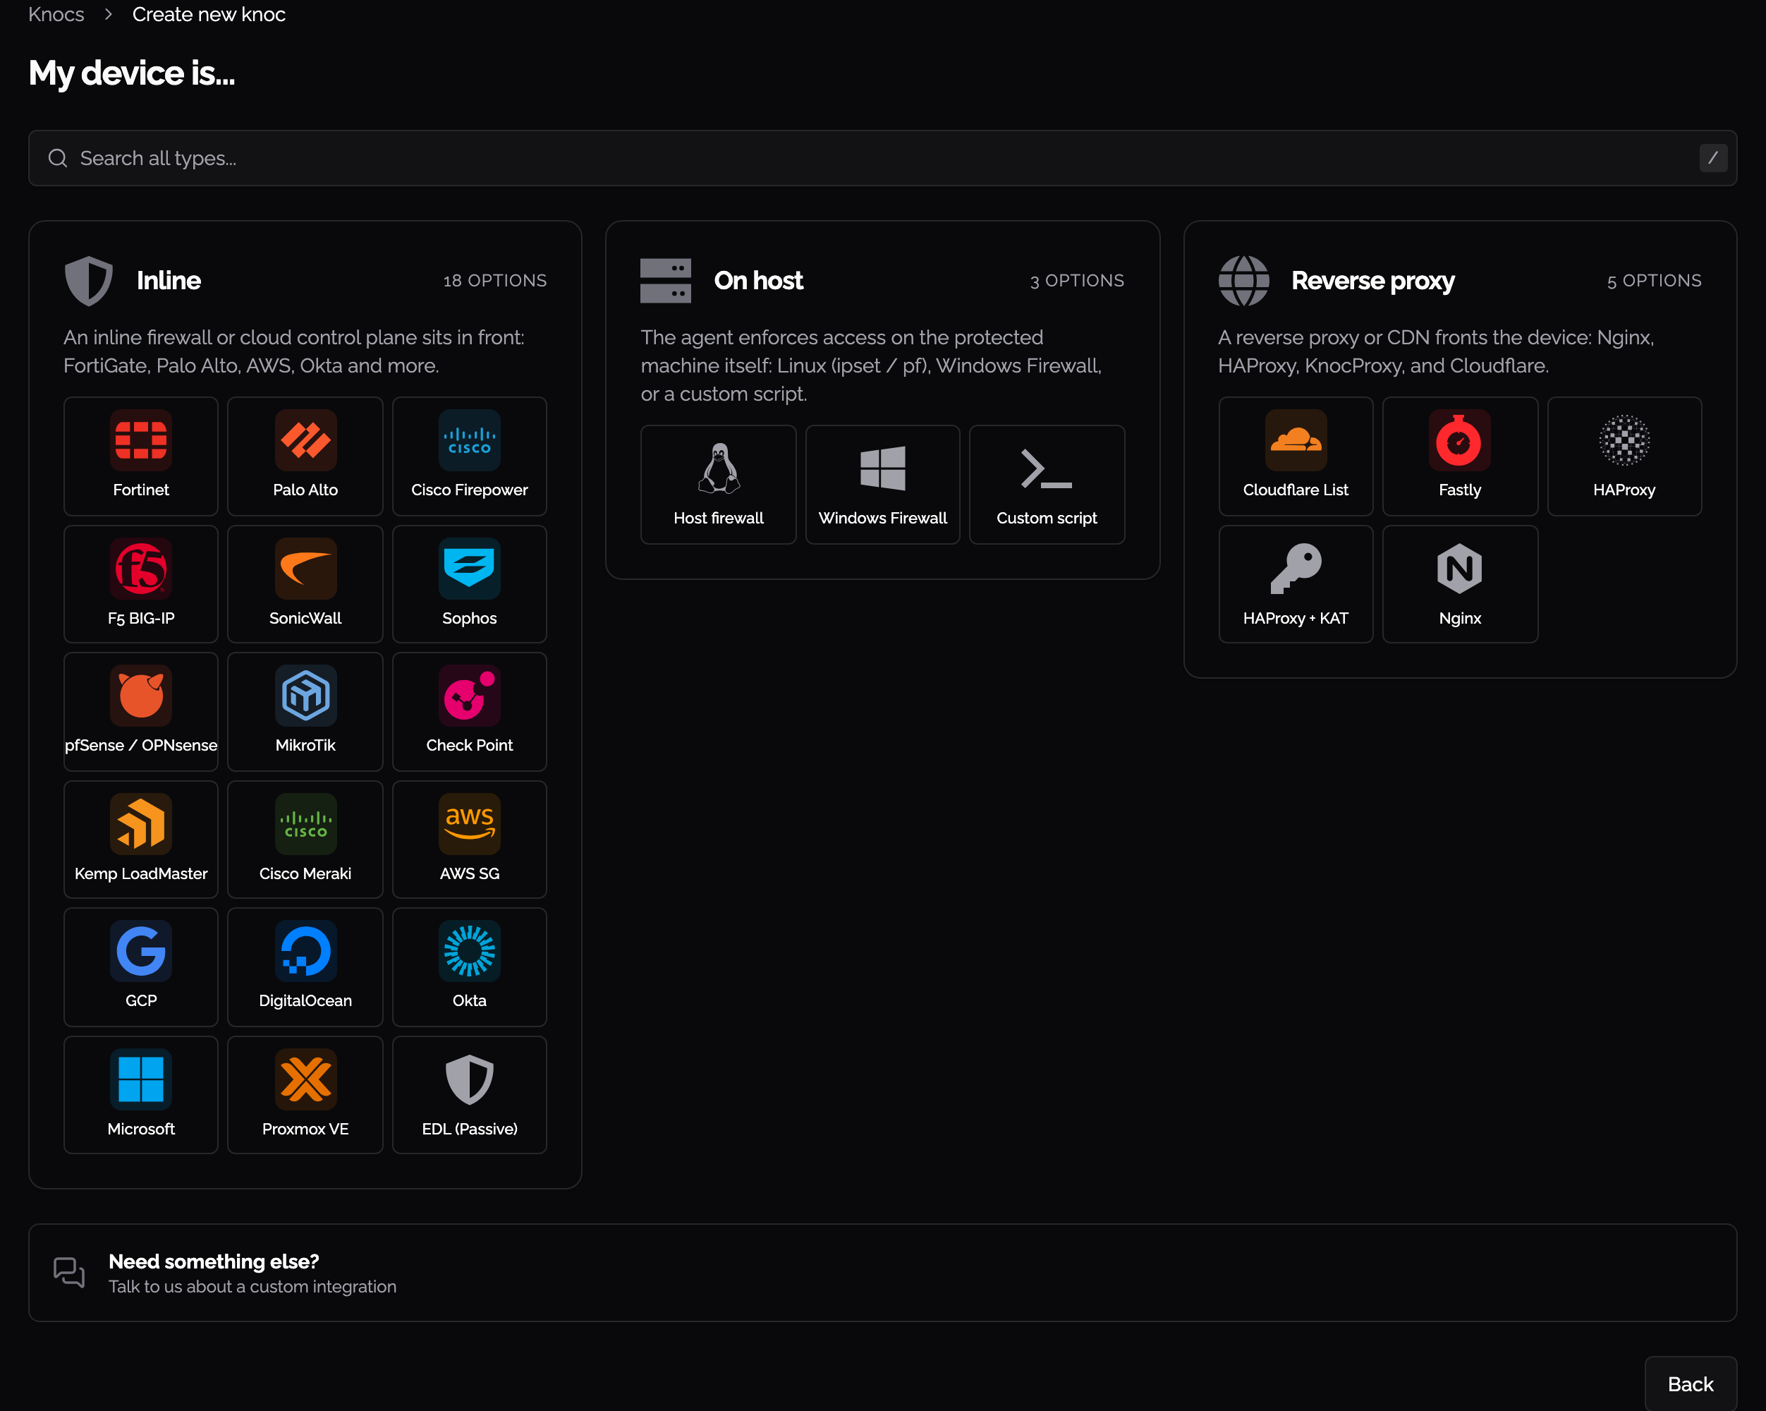Select the Fortinet device card
The image size is (1766, 1411).
click(141, 456)
